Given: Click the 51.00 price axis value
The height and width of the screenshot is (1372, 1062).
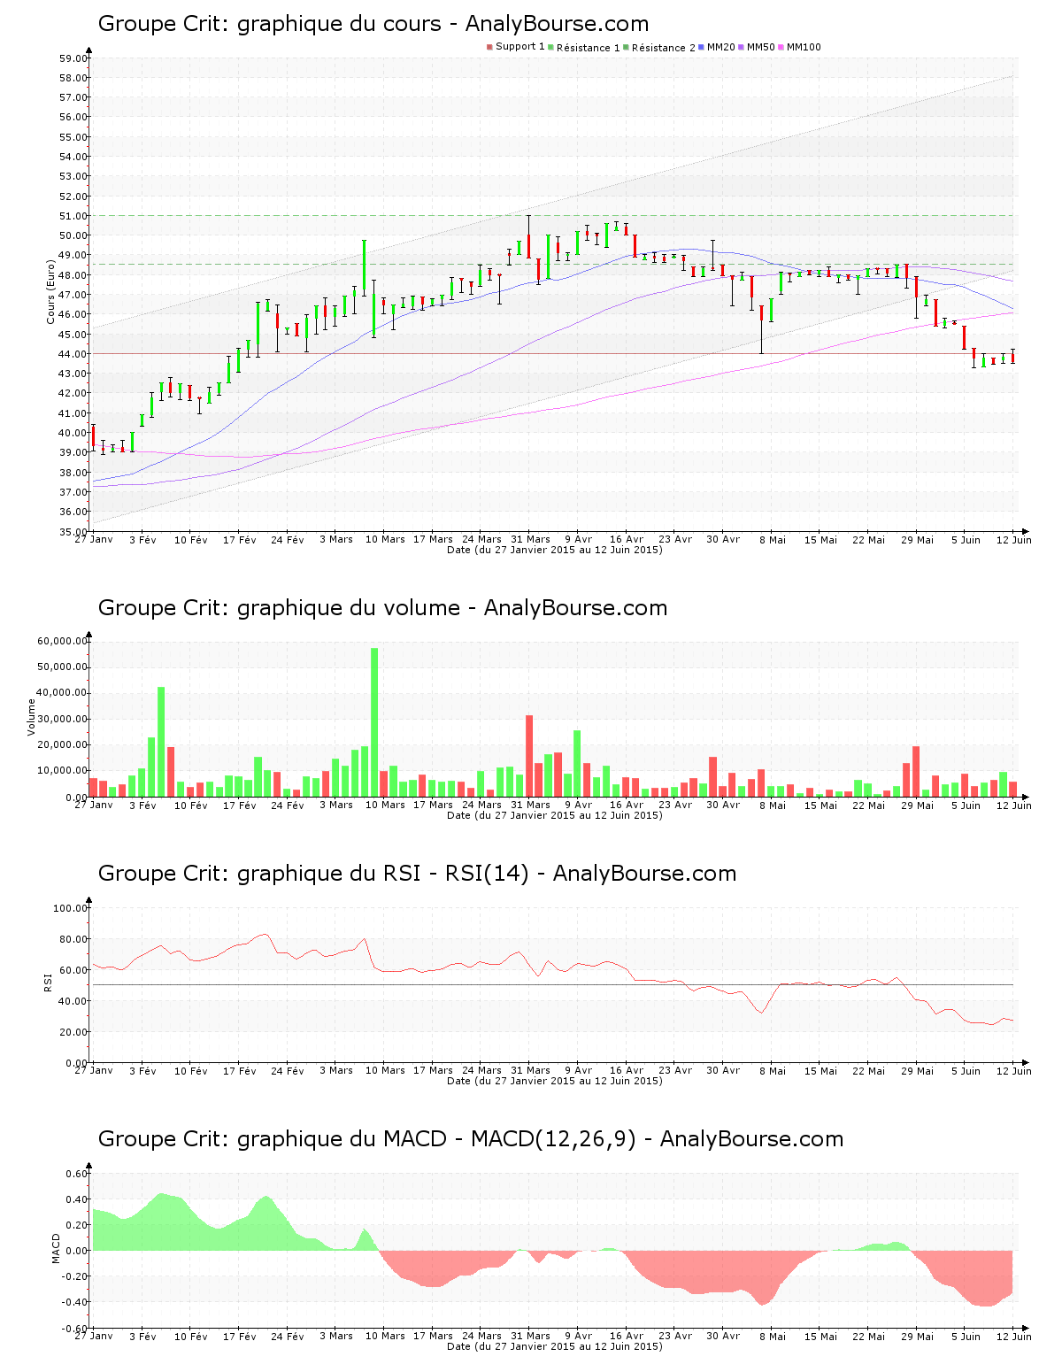Looking at the screenshot, I should click(73, 216).
